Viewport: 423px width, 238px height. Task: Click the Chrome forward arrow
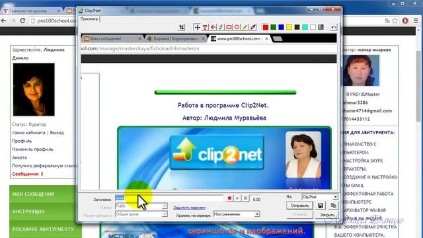13,20
